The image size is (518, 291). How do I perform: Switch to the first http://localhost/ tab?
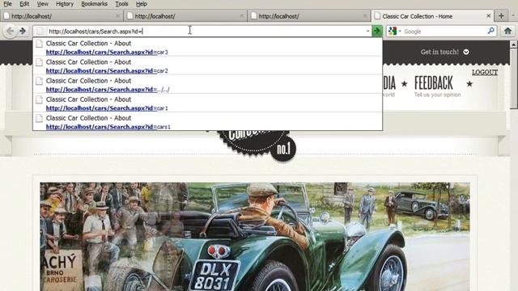62,16
